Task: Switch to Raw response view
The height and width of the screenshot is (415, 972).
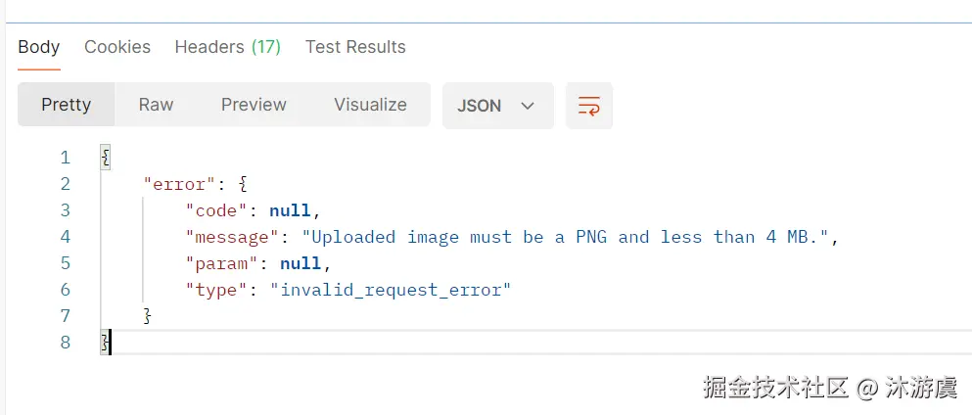Action: (156, 105)
